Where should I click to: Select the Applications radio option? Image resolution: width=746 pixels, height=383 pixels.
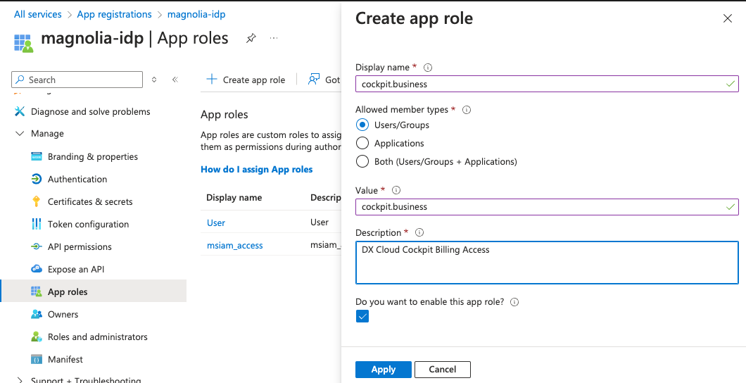[x=362, y=143]
